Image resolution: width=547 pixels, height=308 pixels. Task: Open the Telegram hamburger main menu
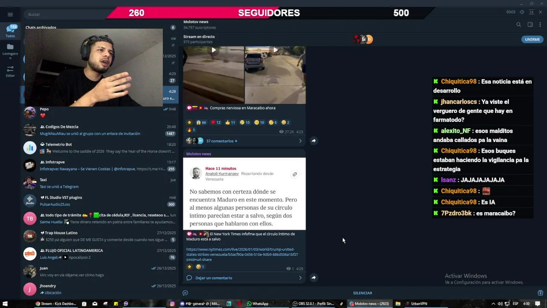[10, 14]
